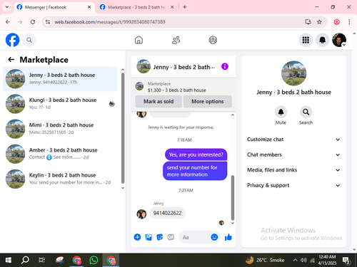This screenshot has width=357, height=267.
Task: Open a new browser tab
Action: [x=185, y=7]
